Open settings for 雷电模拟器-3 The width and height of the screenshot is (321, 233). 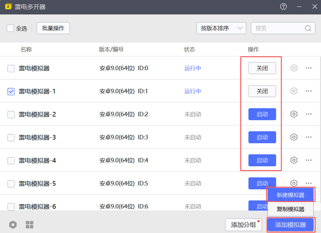click(x=294, y=137)
